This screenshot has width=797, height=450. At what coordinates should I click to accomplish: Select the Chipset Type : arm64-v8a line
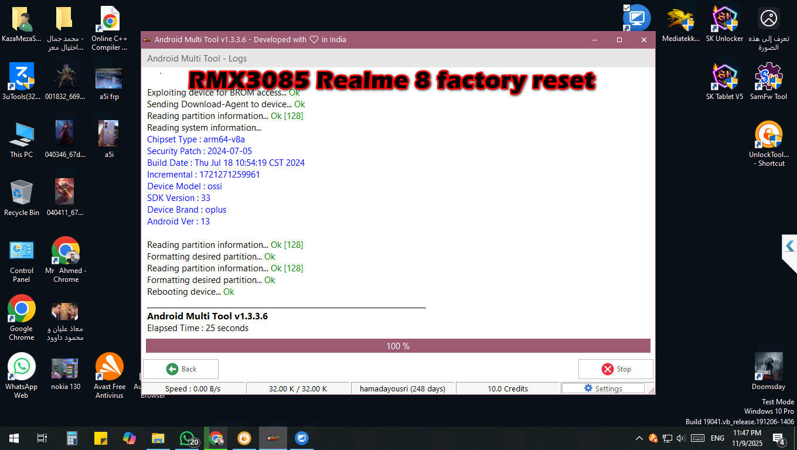pyautogui.click(x=196, y=139)
